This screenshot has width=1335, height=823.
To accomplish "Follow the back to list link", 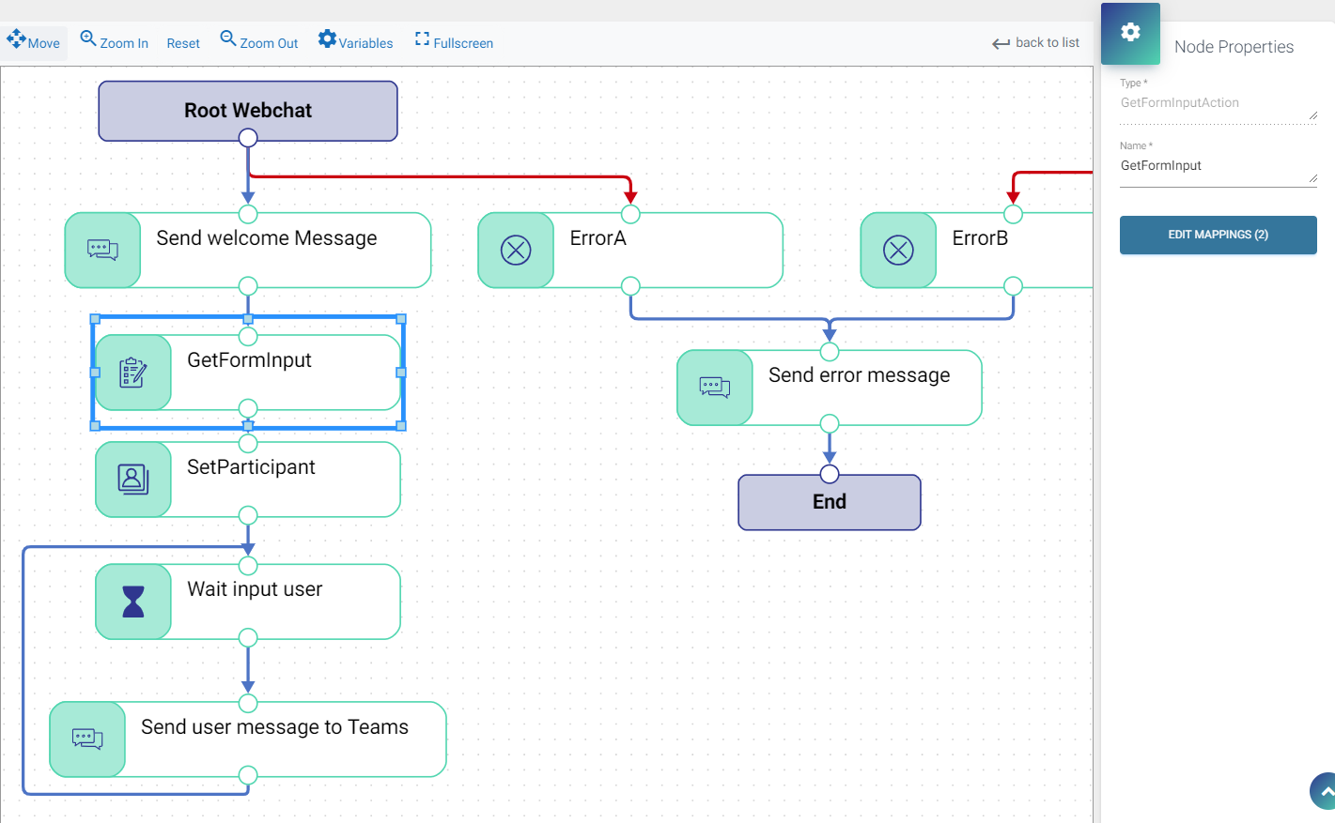I will 1045,42.
